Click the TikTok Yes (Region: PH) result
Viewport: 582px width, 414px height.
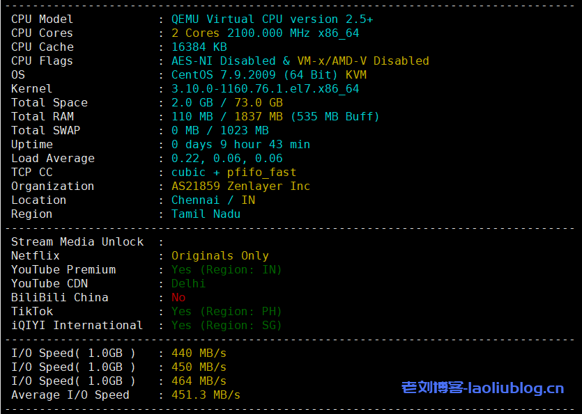coord(227,312)
